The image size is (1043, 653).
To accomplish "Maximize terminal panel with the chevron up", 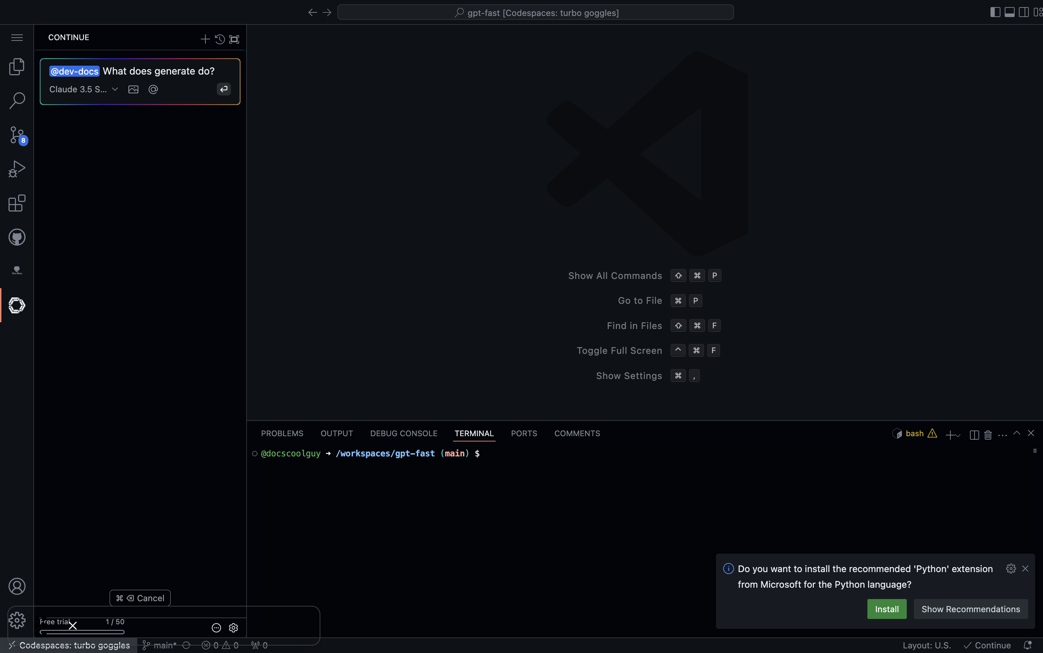I will pos(1017,433).
